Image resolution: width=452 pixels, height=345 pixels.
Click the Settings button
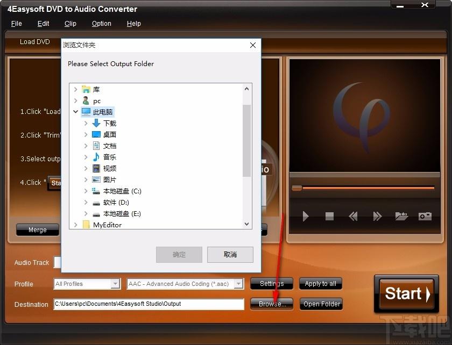(x=272, y=284)
